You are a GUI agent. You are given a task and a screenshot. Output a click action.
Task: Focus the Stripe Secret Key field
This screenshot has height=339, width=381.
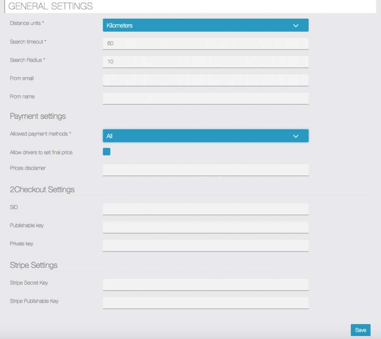205,284
